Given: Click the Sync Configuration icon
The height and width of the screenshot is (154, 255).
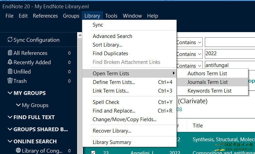Looking at the screenshot, I should point(10,40).
